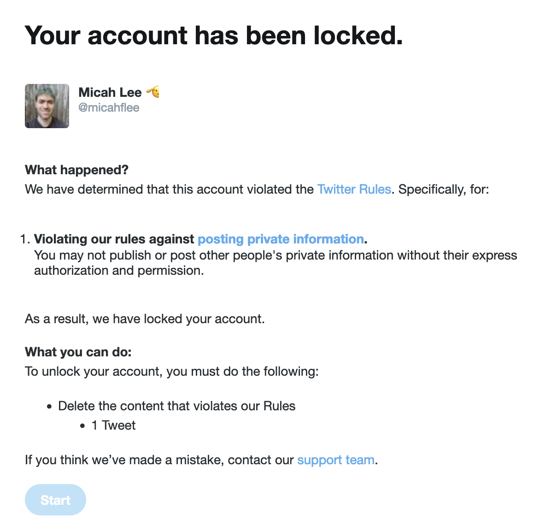Select the 1 Tweet bullet item
This screenshot has width=540, height=532.
[113, 425]
